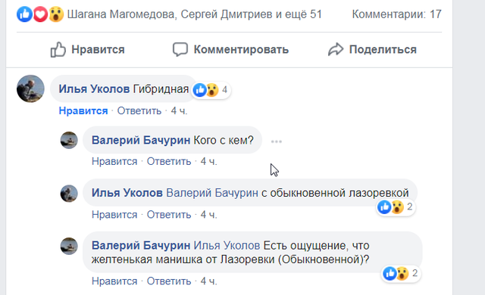This screenshot has width=485, height=295.
Task: Like the Кого с кем? reply
Action: (114, 161)
